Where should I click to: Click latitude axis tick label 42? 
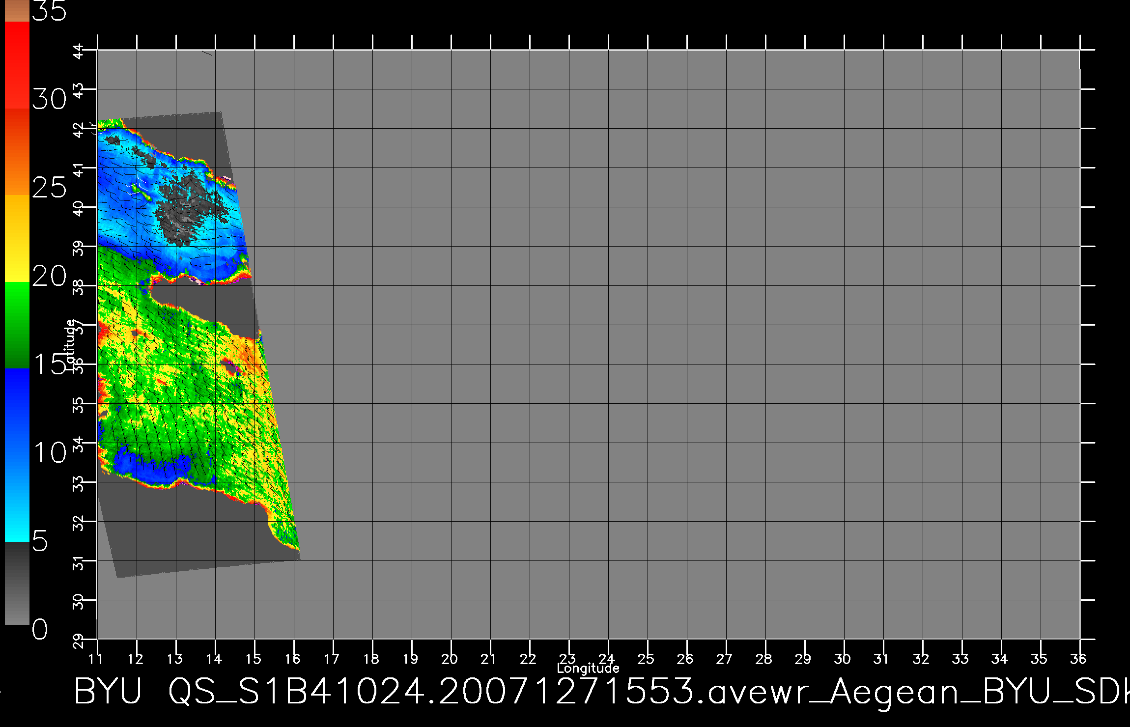[79, 130]
